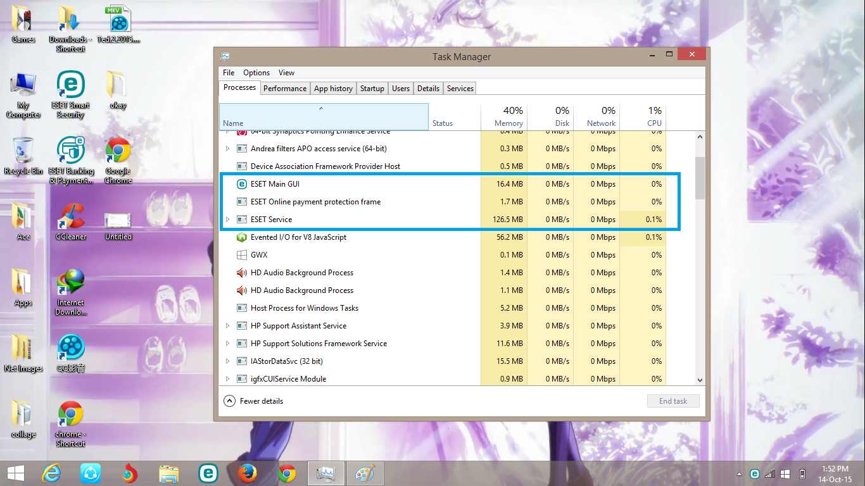Click the ESET Main GUI process icon
Image resolution: width=865 pixels, height=486 pixels.
point(241,184)
